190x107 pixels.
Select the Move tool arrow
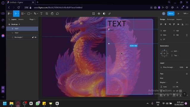tap(15, 14)
